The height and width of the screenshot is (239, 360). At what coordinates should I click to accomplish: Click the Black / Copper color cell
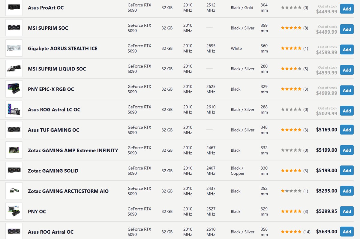tap(238, 171)
